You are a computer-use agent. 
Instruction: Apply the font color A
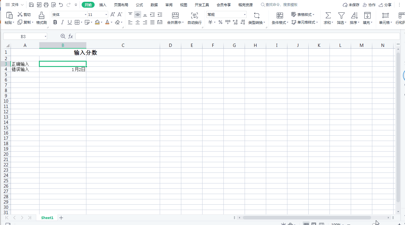(107, 22)
